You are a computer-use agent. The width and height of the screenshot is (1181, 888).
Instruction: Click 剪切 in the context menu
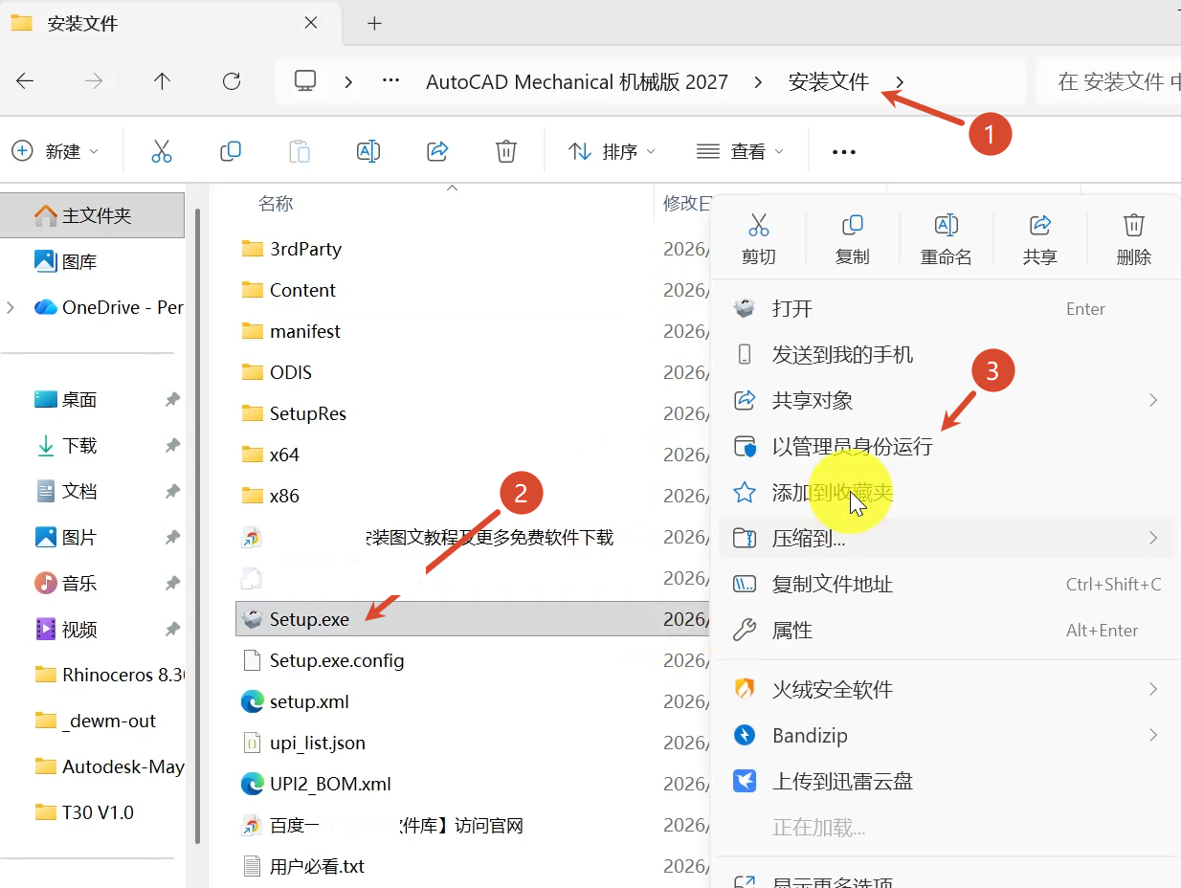pos(759,238)
